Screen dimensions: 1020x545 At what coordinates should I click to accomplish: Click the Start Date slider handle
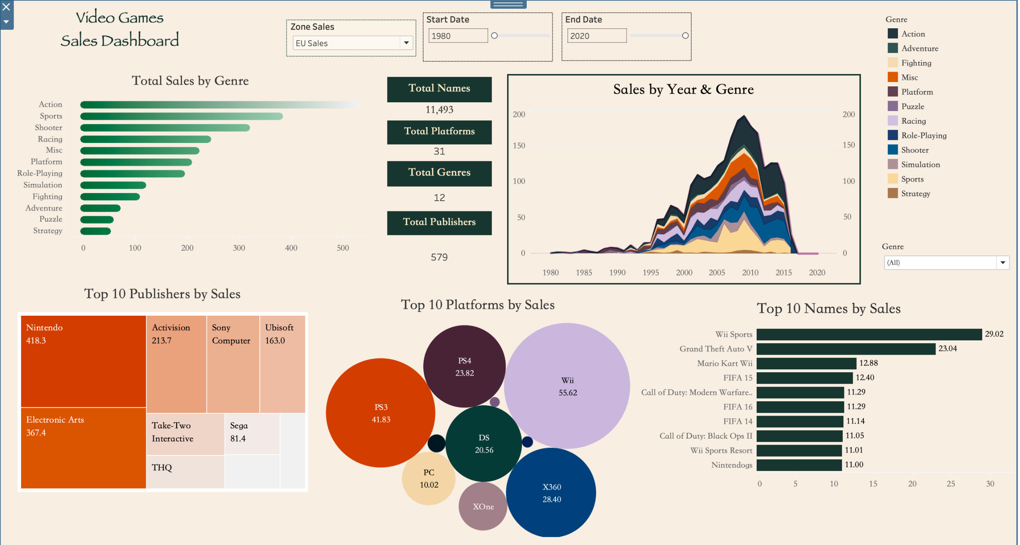(494, 36)
